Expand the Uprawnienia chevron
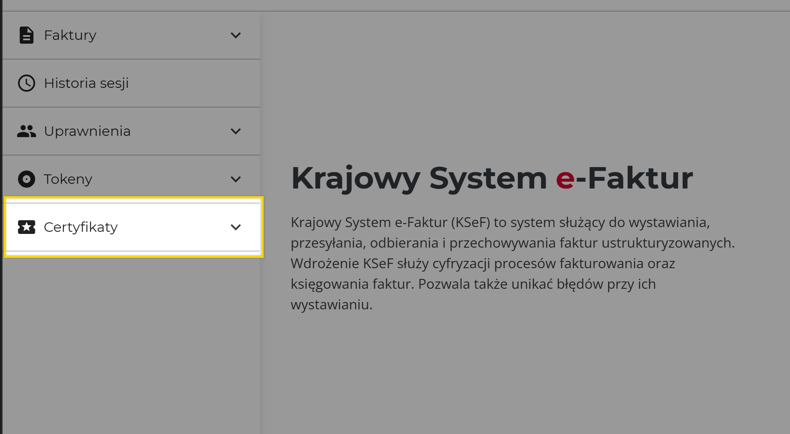This screenshot has width=790, height=434. click(x=236, y=131)
